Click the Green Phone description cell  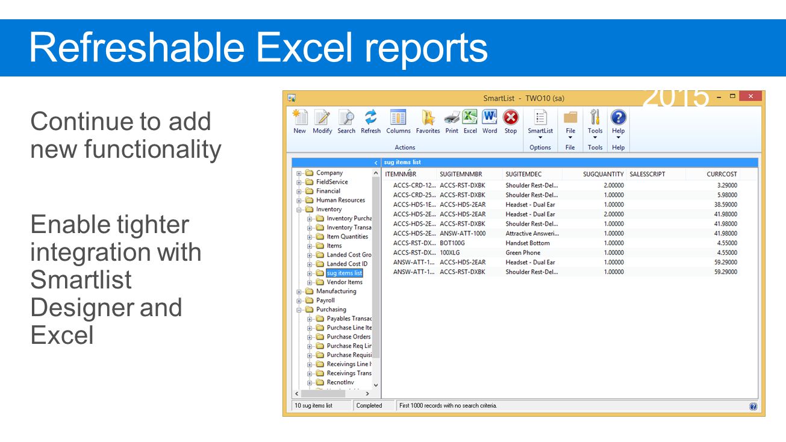[523, 253]
